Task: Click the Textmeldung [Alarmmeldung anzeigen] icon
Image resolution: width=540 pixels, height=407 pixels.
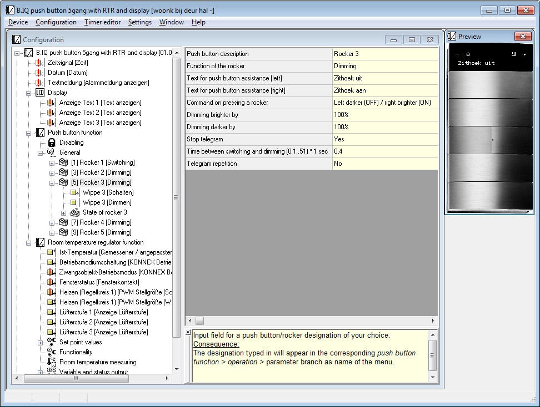Action: [40, 83]
